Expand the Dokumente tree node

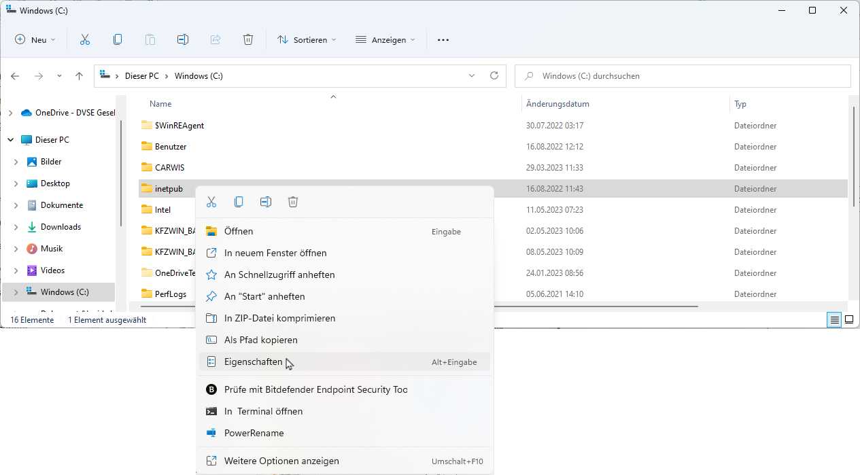(x=16, y=205)
